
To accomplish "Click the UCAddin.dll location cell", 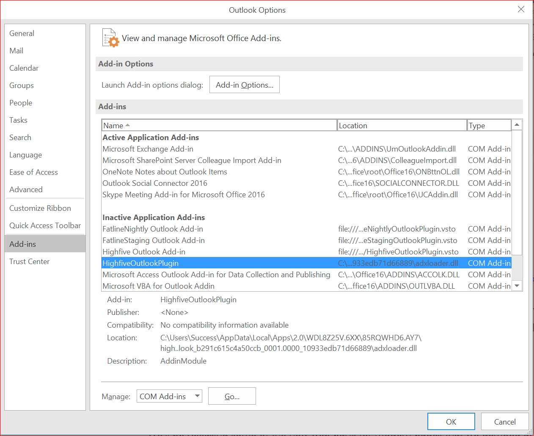I will click(x=398, y=195).
